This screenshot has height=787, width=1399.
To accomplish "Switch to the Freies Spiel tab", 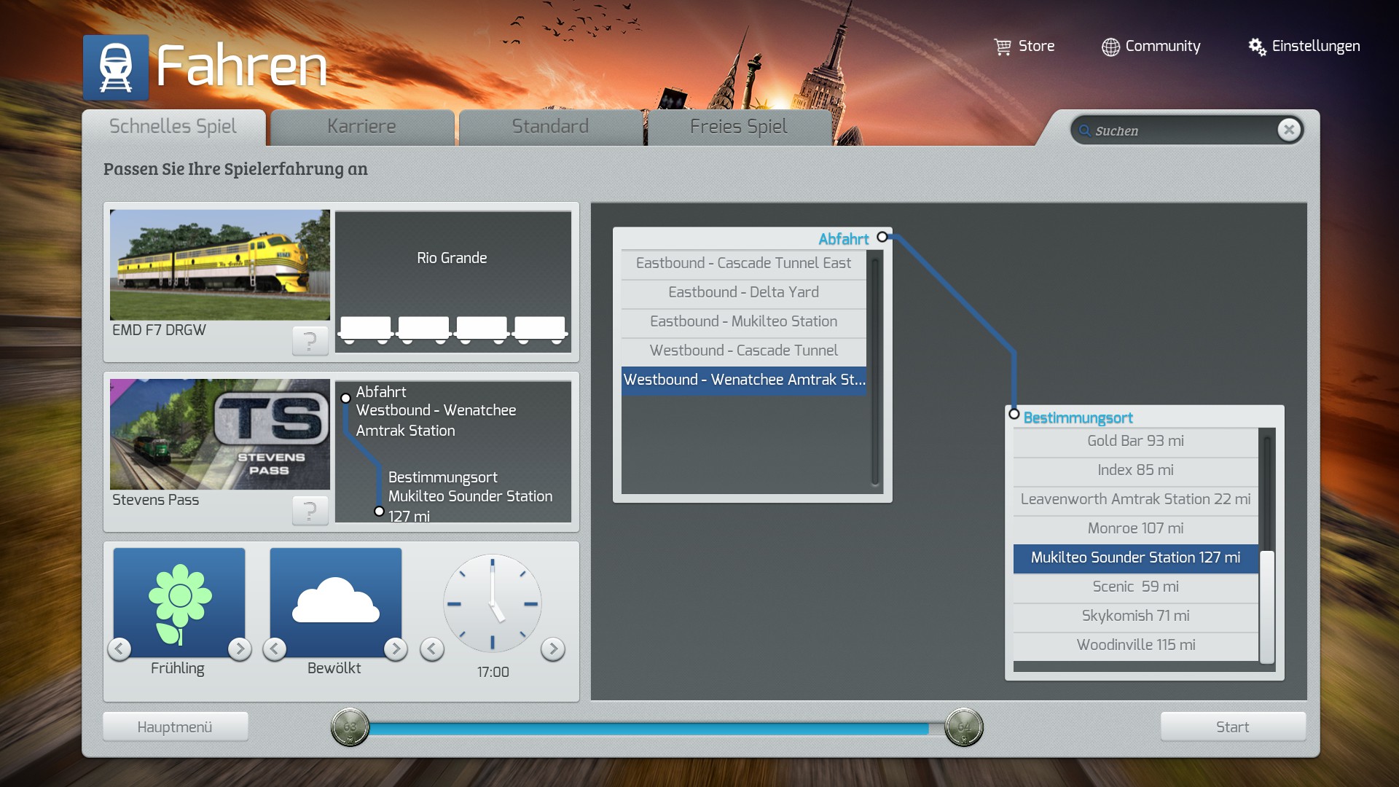I will coord(738,127).
